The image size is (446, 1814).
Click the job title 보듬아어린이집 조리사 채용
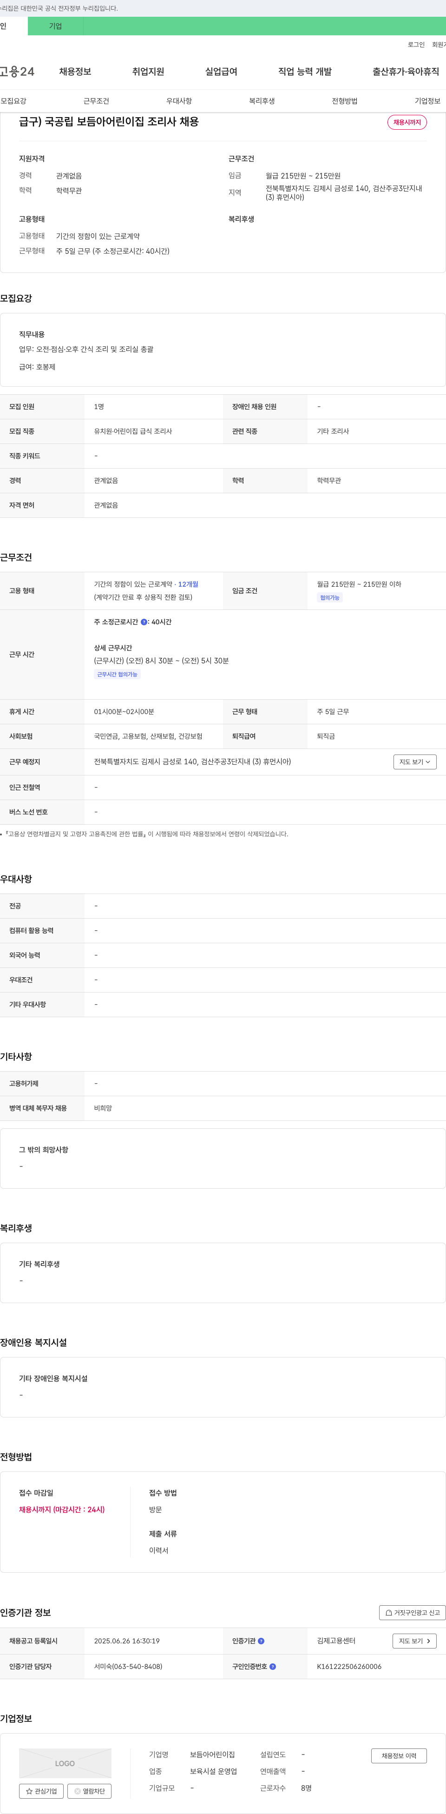click(109, 121)
